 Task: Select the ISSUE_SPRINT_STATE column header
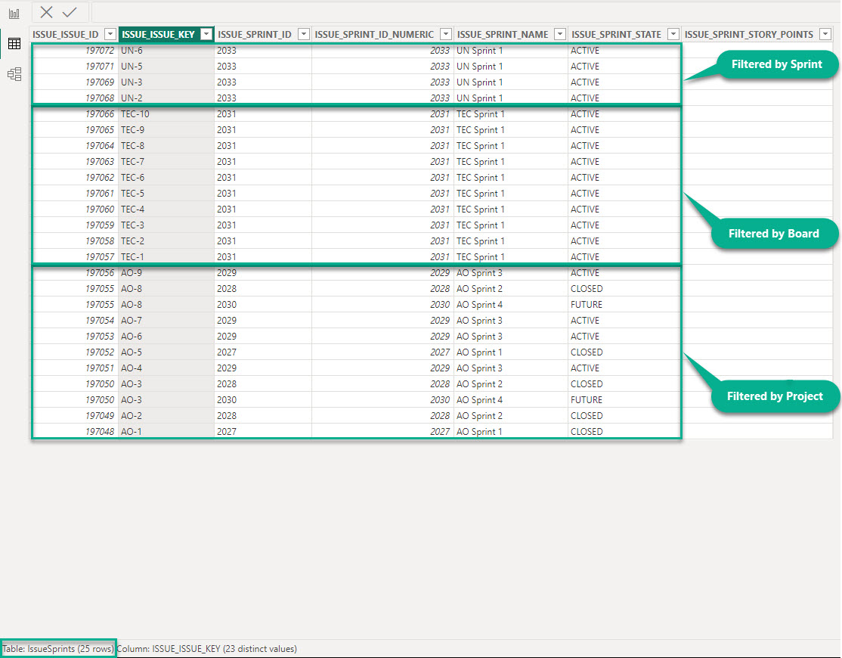click(x=616, y=34)
